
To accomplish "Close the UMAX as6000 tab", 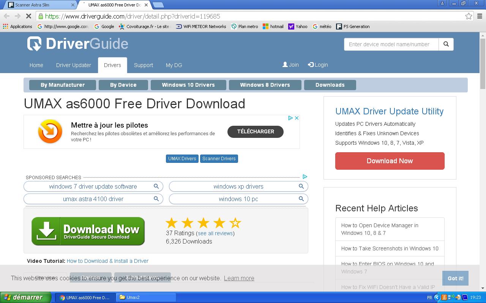I will pyautogui.click(x=146, y=5).
